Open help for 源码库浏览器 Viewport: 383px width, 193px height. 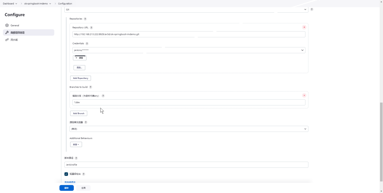pos(86,122)
